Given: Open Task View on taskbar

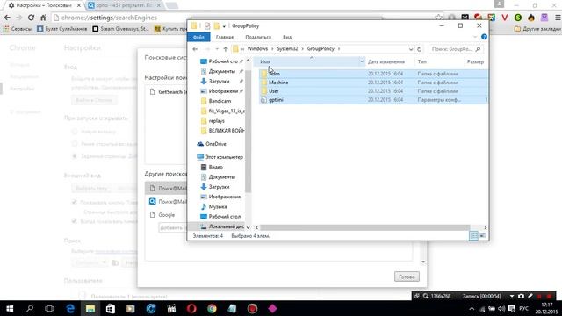Looking at the screenshot, I should (49, 308).
